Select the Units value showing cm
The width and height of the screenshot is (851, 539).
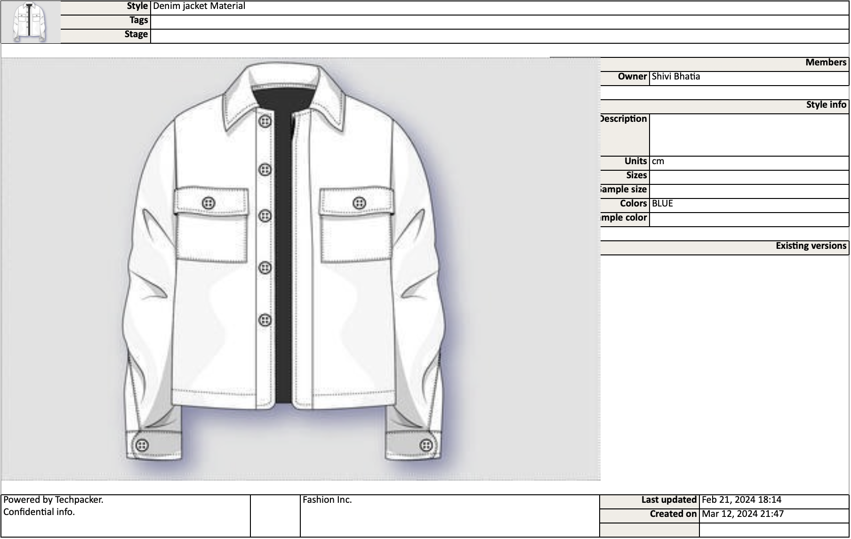pos(658,161)
